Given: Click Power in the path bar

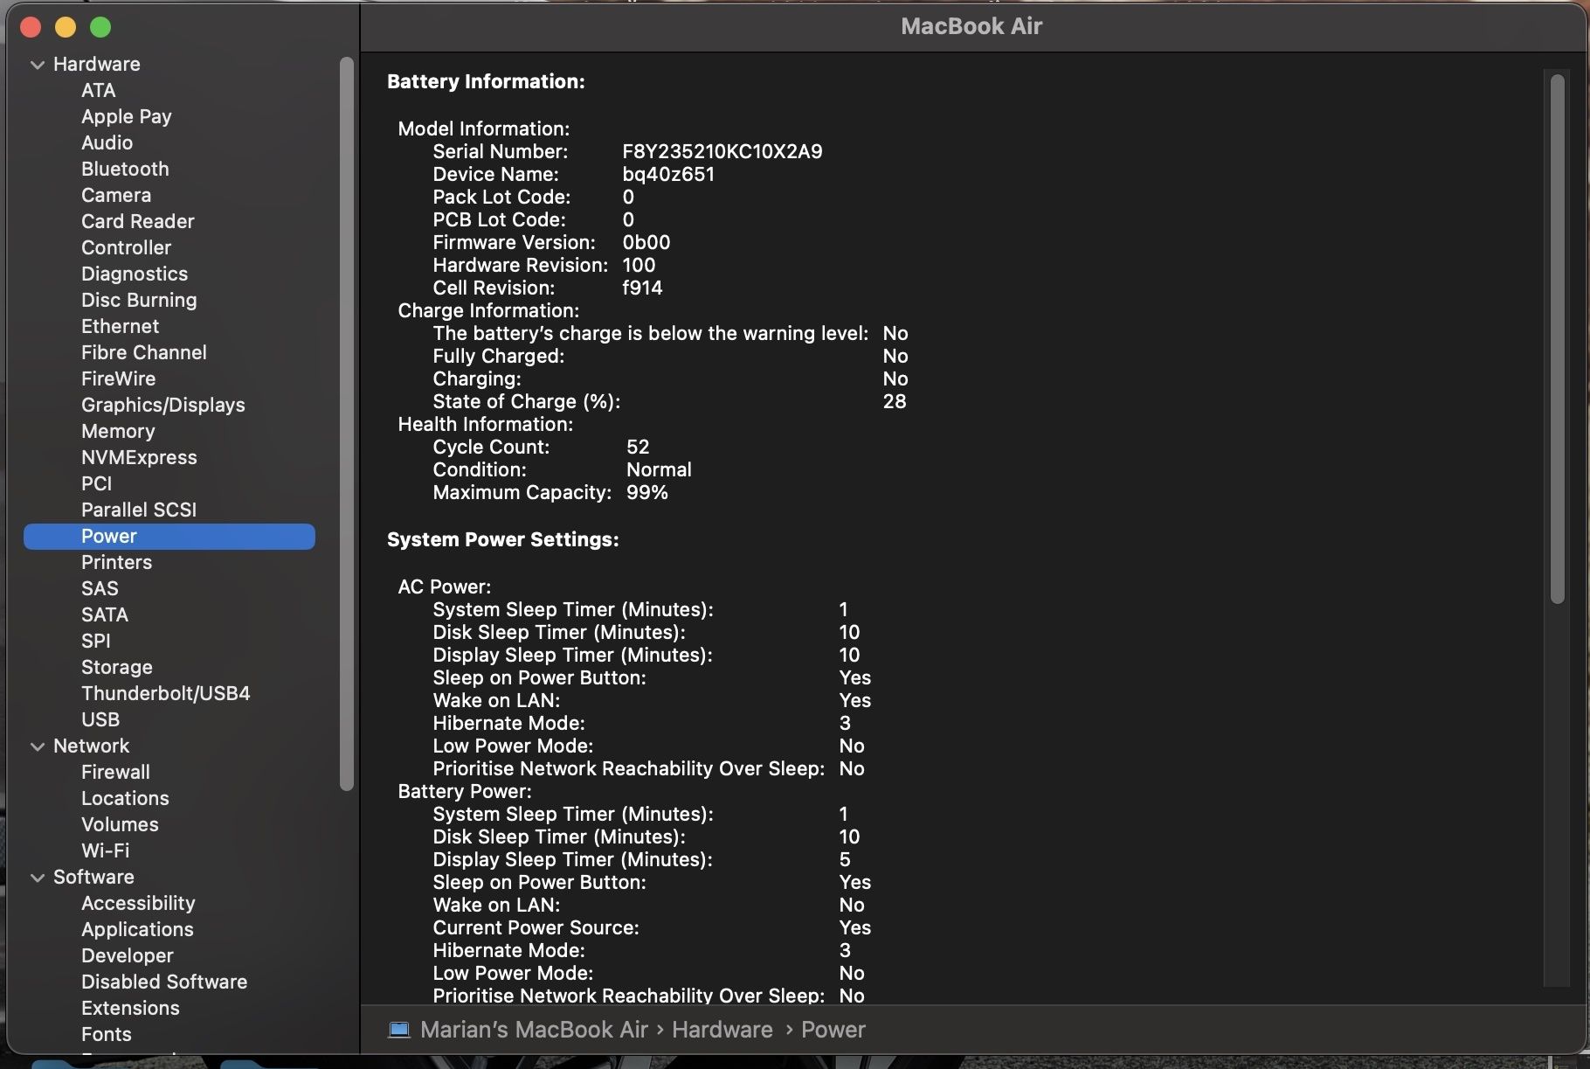Looking at the screenshot, I should coord(833,1030).
